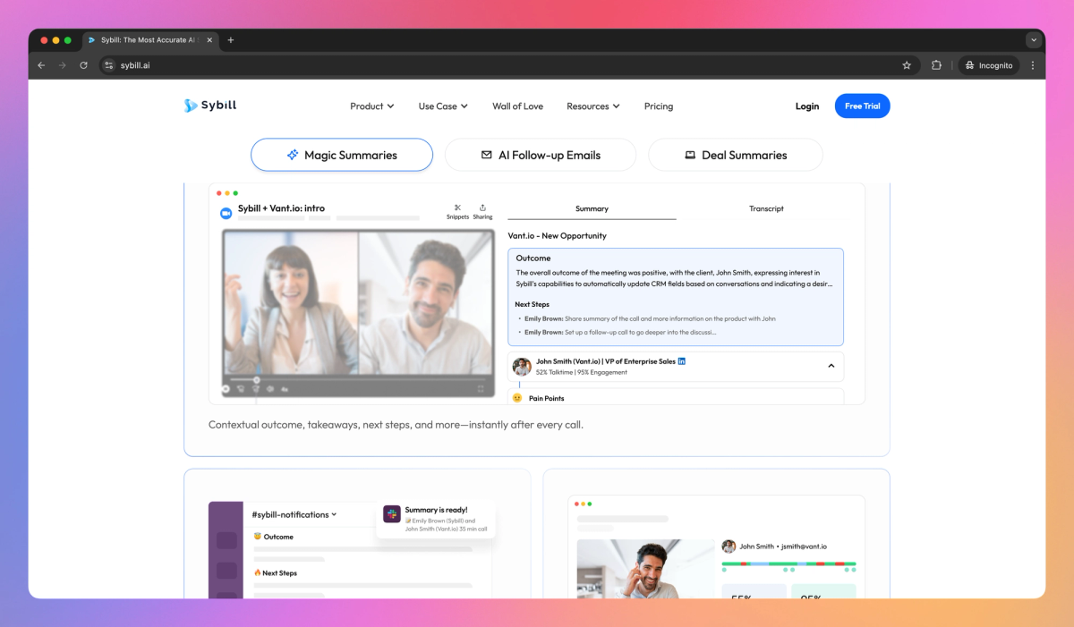Click the Slack icon in notification
Image resolution: width=1074 pixels, height=627 pixels.
coord(391,514)
